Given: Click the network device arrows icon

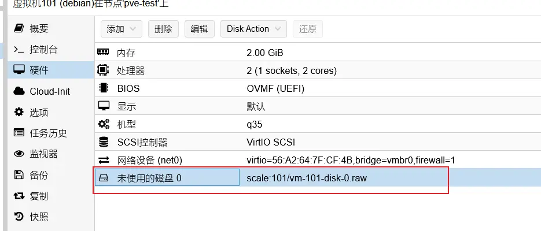Looking at the screenshot, I should tap(104, 160).
